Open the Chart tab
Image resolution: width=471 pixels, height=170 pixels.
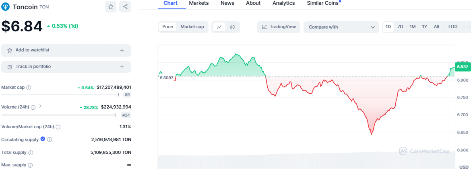click(x=170, y=3)
